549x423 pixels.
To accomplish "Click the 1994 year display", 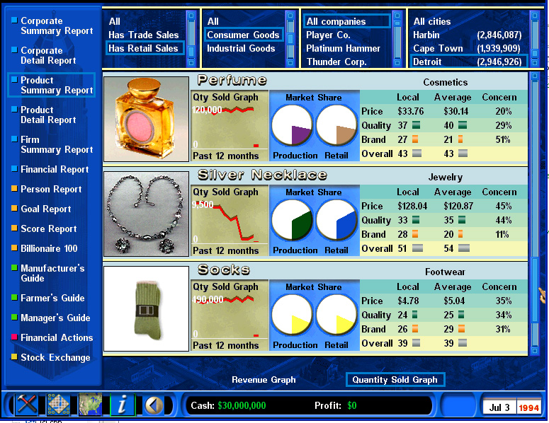I will tap(528, 407).
